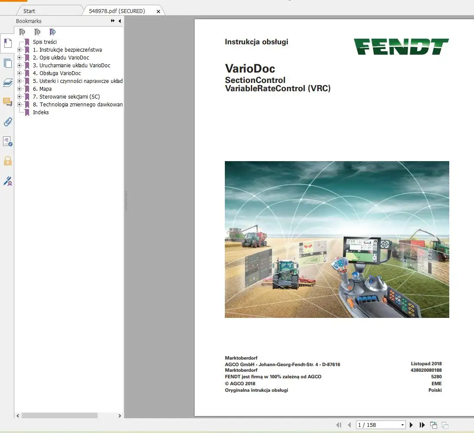
Task: Expand bookmarks panel with double-arrow icon
Action: point(113,21)
